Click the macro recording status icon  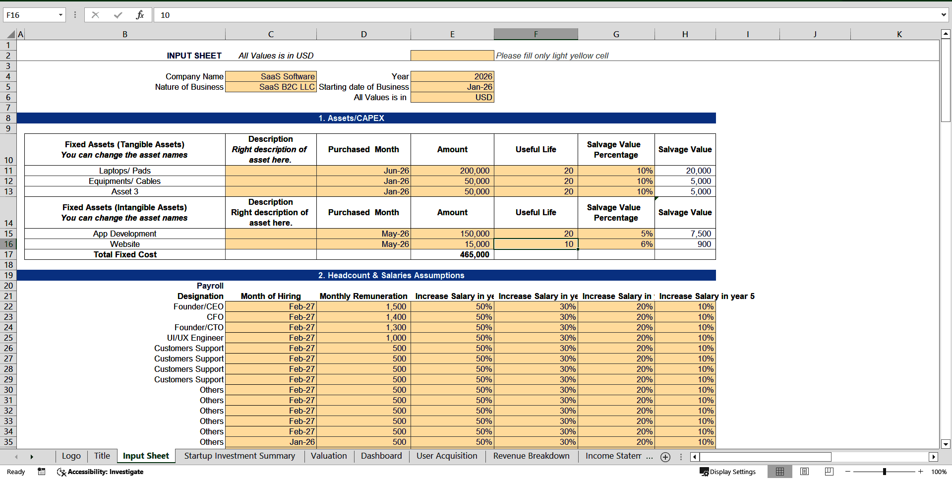pos(42,472)
